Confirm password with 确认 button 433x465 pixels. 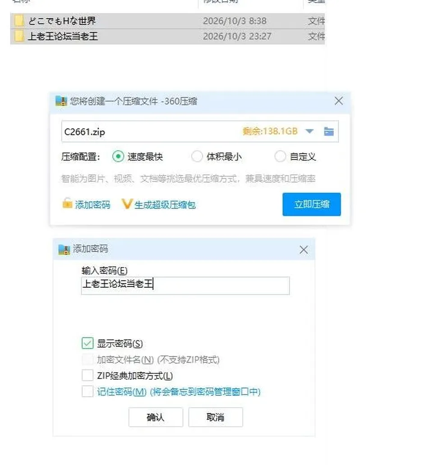156,417
